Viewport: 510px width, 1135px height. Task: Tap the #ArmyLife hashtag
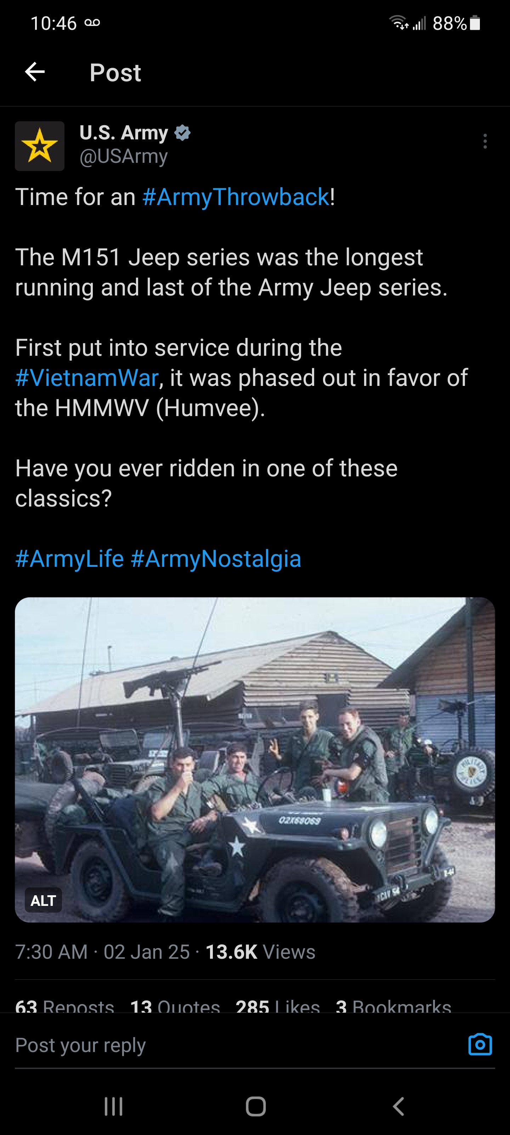click(x=69, y=559)
